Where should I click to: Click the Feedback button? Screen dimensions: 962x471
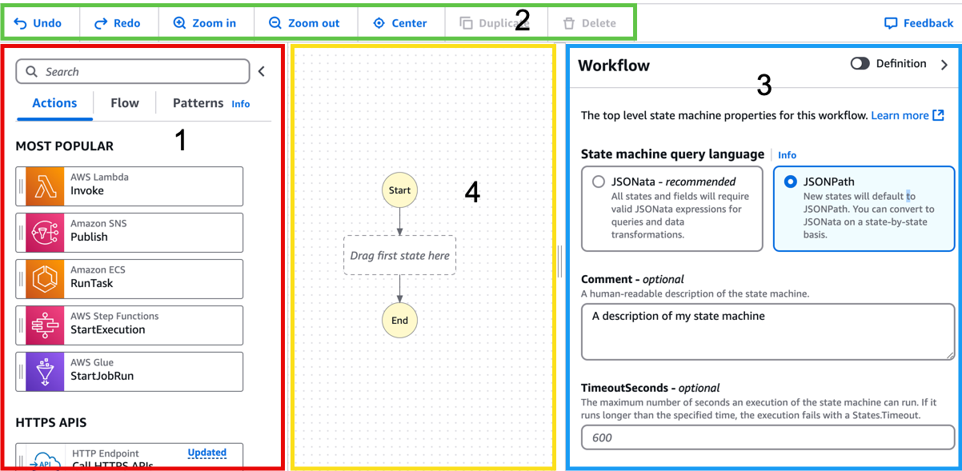919,23
